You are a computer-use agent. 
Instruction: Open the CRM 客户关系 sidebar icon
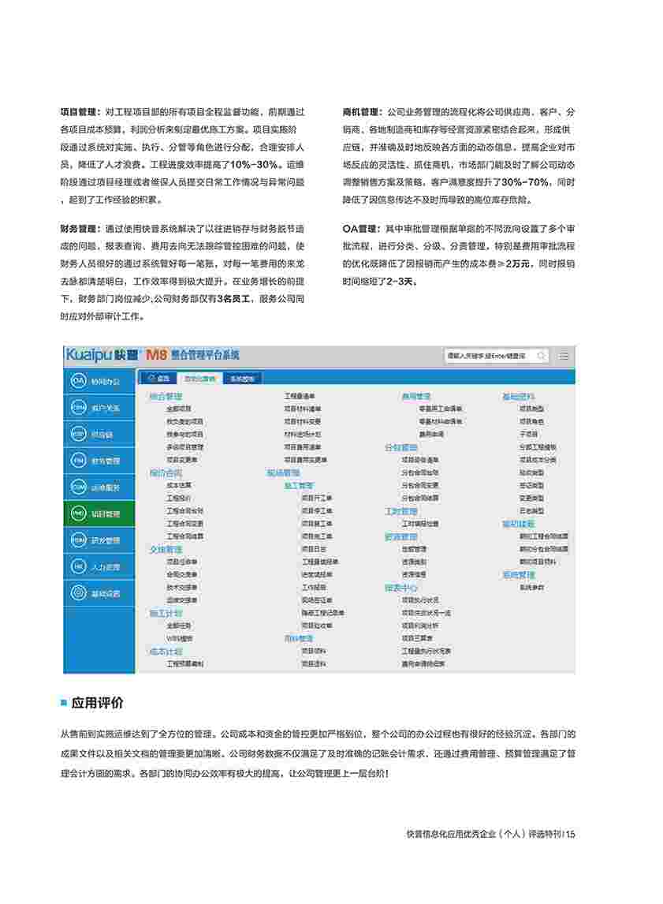click(x=78, y=407)
